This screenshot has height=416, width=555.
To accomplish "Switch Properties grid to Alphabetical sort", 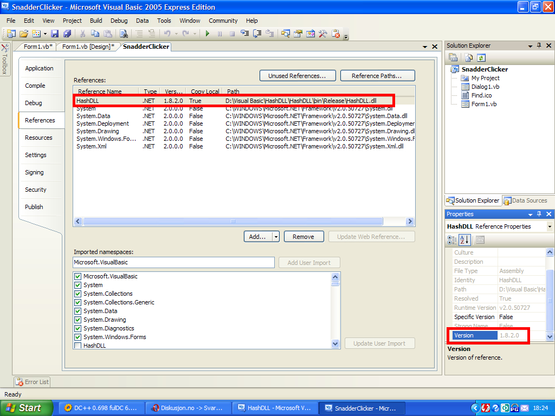I will (x=464, y=240).
